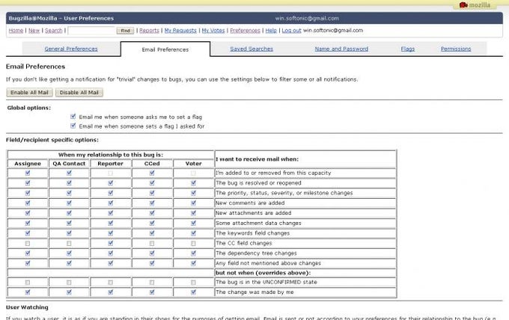Open the New bug link

[x=34, y=31]
